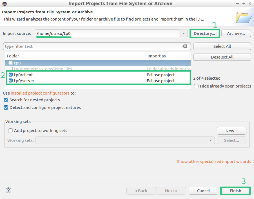The width and height of the screenshot is (254, 199).
Task: Finish the project import
Action: 235,191
